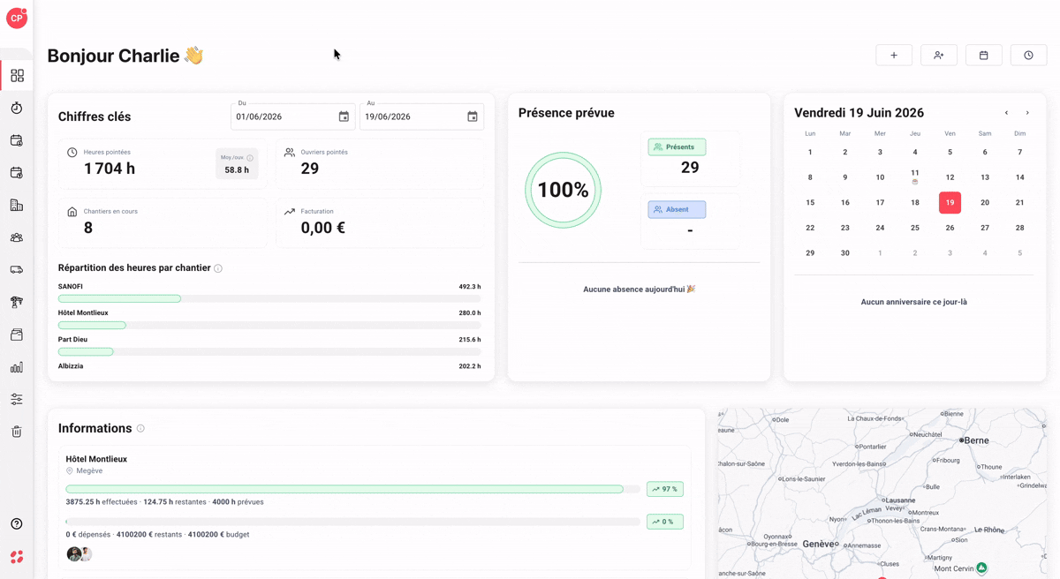Viewport: 1060px width, 579px height.
Task: Click Berne on the map
Action: pyautogui.click(x=976, y=440)
